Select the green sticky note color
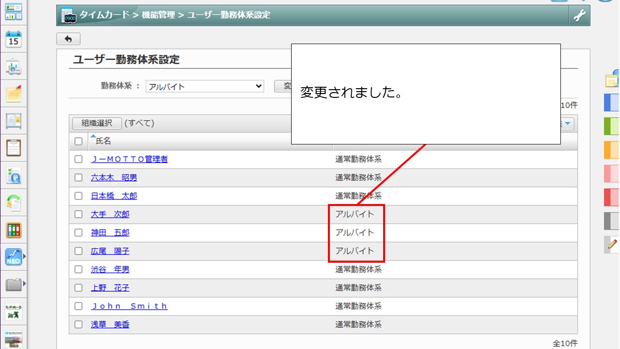 (612, 126)
